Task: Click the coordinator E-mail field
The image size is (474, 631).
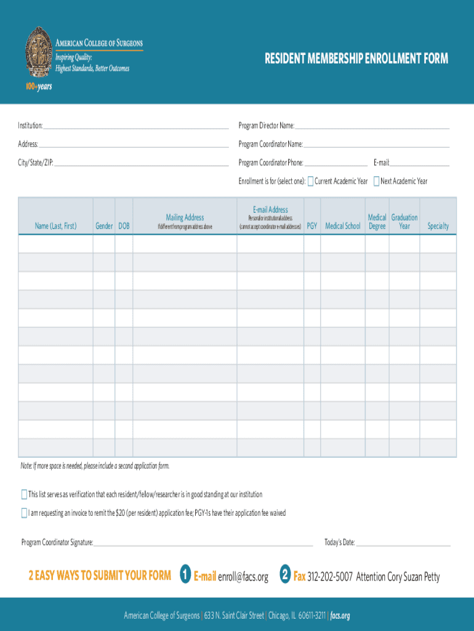Action: 420,163
